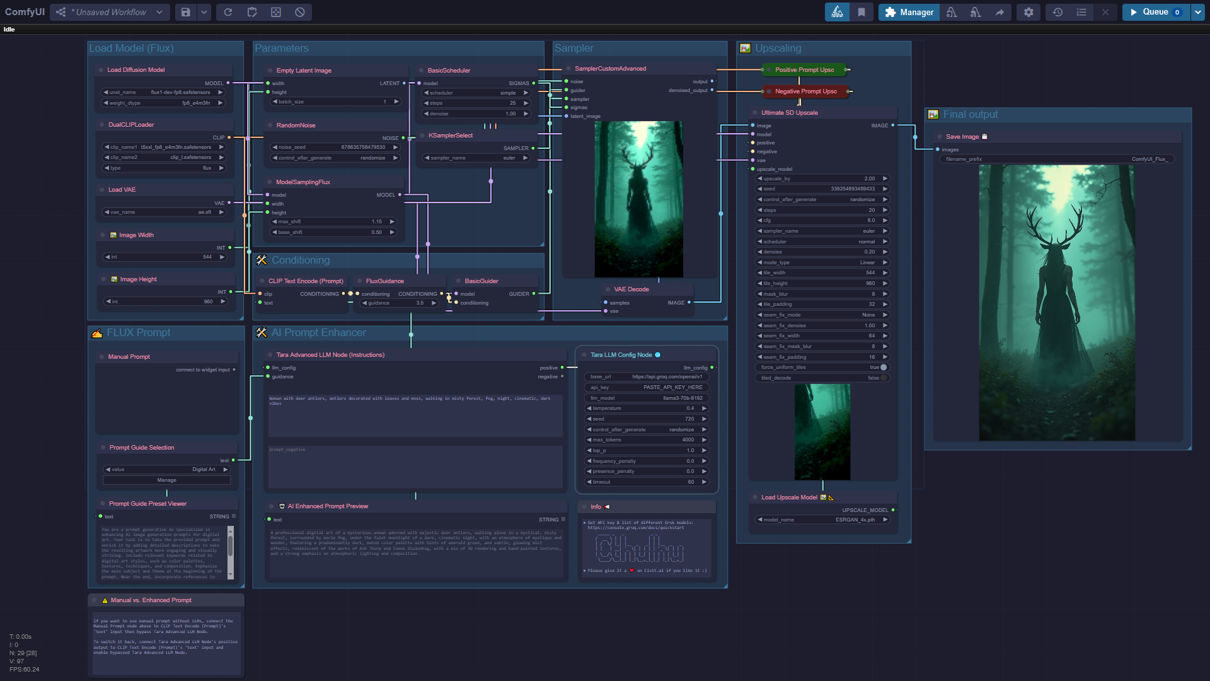Click the clipspace clipboard icon
Viewport: 1210px width, 681px height.
pyautogui.click(x=252, y=12)
